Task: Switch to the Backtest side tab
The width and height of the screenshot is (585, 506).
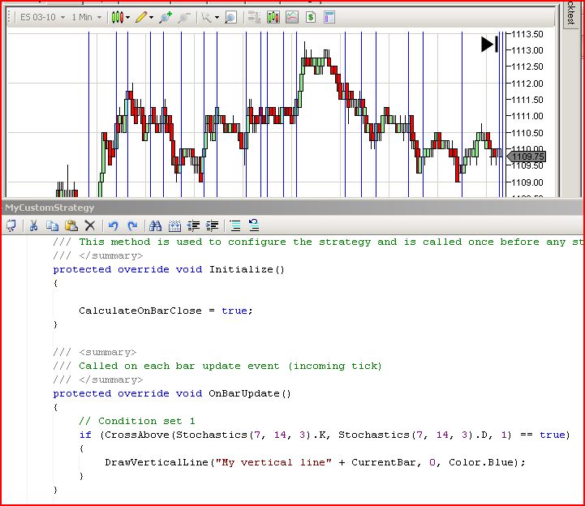Action: pyautogui.click(x=570, y=16)
